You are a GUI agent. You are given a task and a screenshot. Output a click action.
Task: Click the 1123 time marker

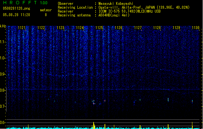point(60,28)
